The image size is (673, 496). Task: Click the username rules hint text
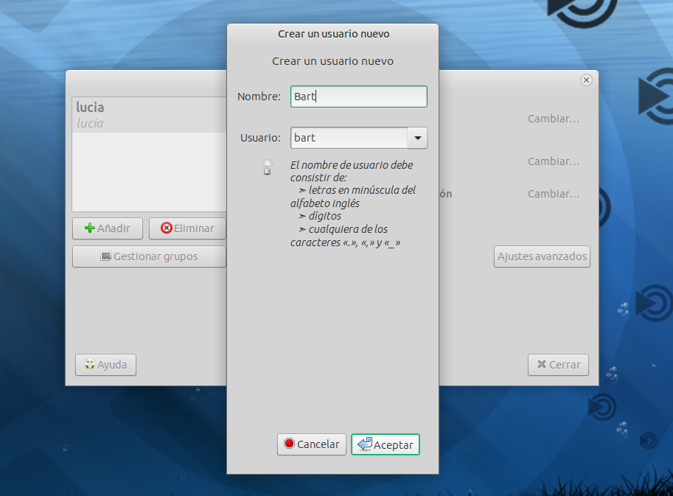click(352, 203)
